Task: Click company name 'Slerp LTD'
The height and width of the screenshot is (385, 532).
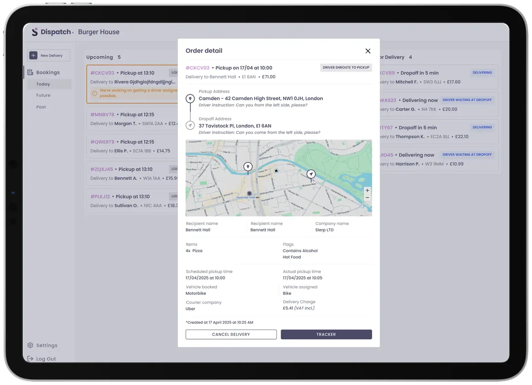Action: [324, 230]
